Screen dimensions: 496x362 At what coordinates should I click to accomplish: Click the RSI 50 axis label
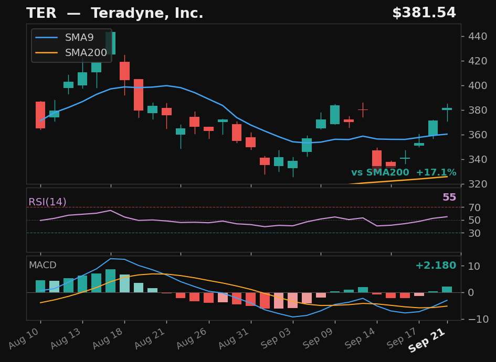[474, 220]
